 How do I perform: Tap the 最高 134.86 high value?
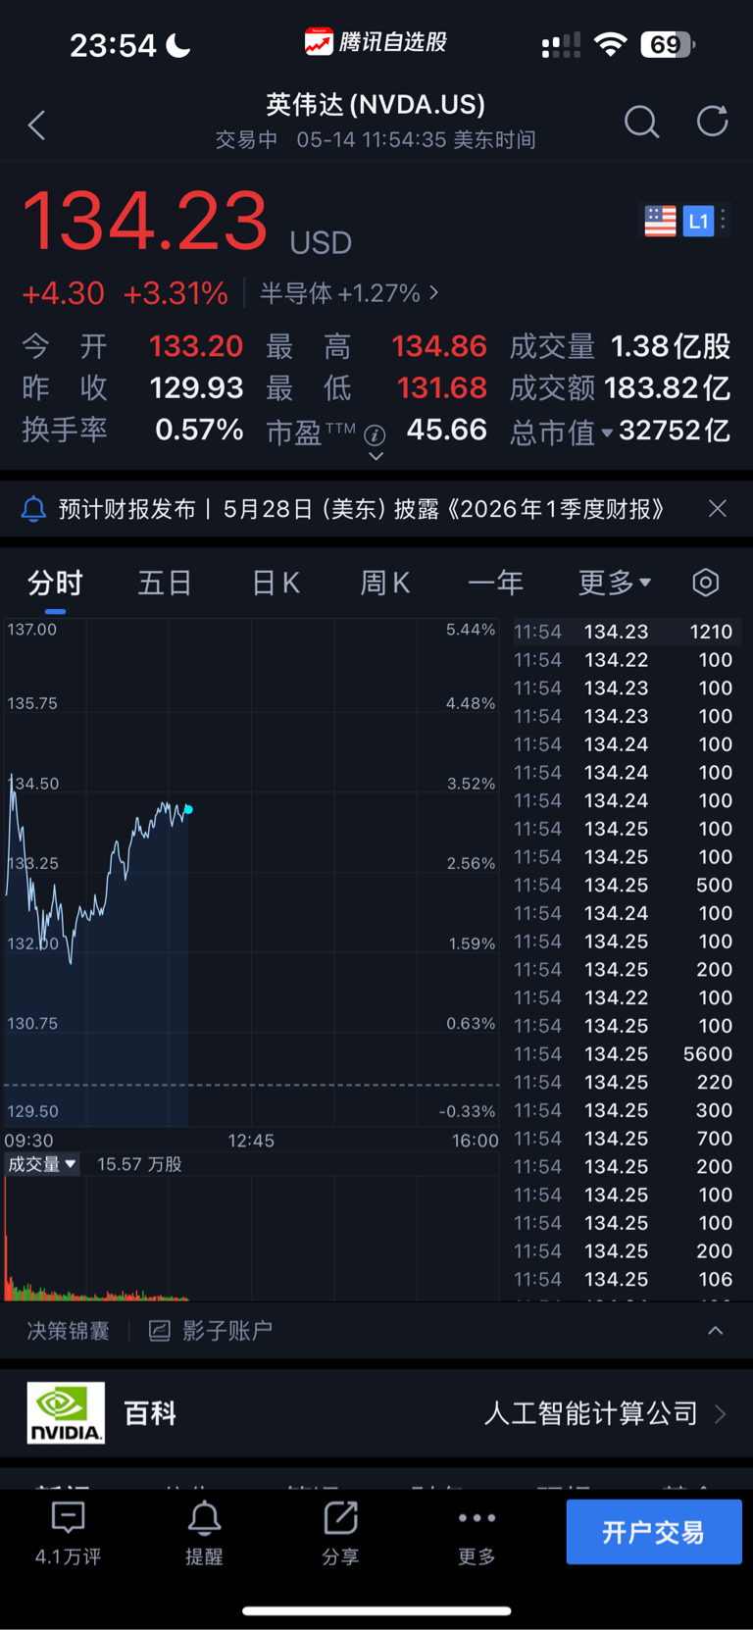point(439,346)
